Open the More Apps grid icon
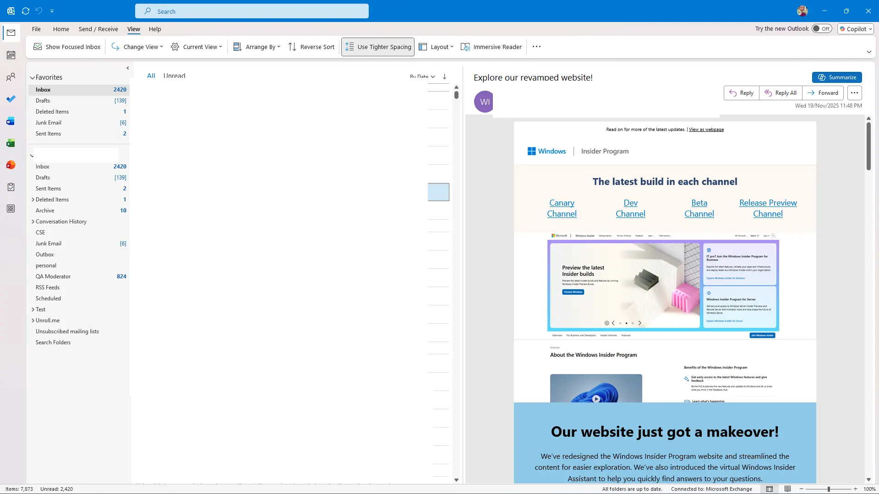Screen dimensions: 879x494 (11, 209)
